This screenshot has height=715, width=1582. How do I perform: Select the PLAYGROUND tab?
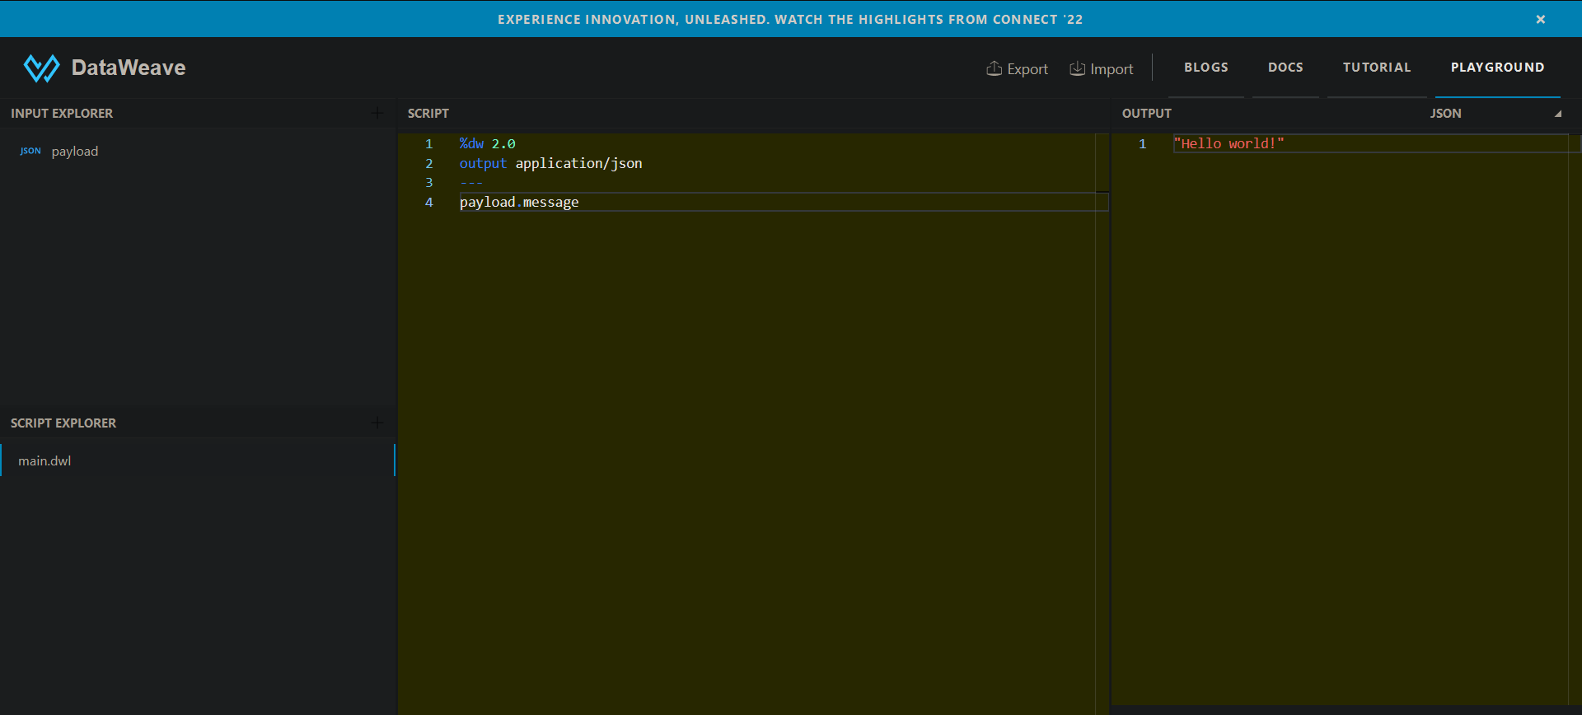(x=1497, y=68)
